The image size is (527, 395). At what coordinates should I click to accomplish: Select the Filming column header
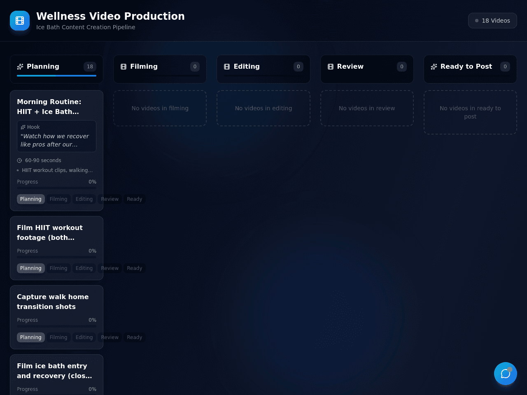[x=160, y=69]
